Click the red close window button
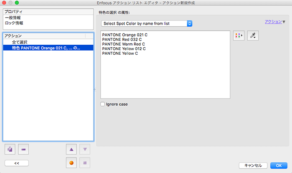The height and width of the screenshot is (173, 292). [4, 3]
